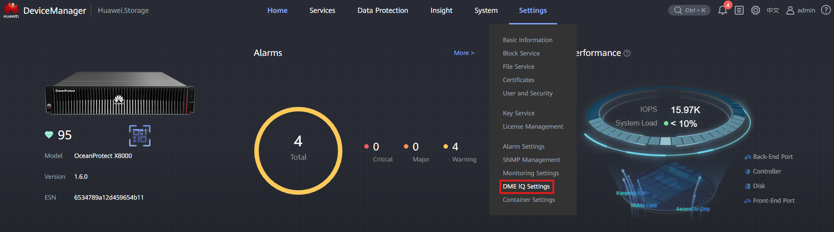Open the help question mark icon
Viewport: 834px width, 232px height.
tap(826, 10)
